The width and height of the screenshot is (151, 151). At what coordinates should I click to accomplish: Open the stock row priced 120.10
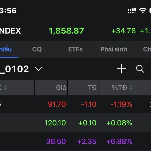coord(55,123)
